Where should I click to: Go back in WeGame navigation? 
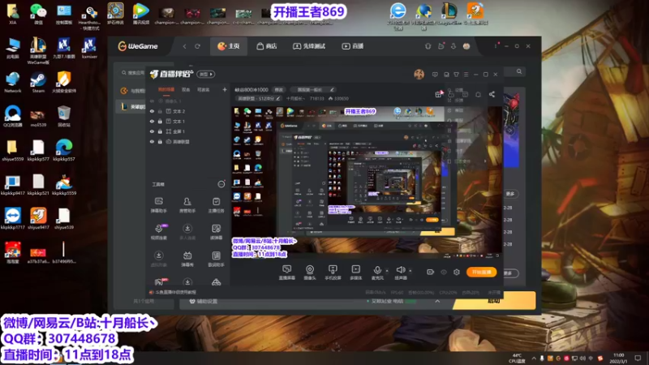pyautogui.click(x=185, y=46)
